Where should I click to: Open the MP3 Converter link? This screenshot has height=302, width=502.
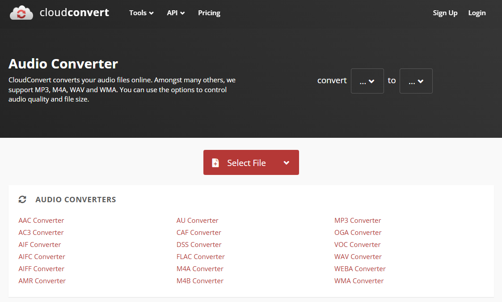(x=358, y=220)
